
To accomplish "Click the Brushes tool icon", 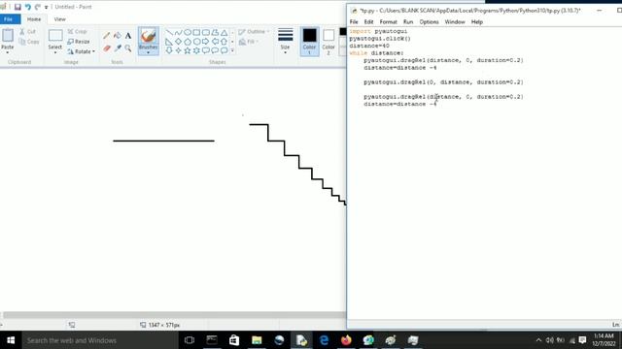I will tap(149, 36).
